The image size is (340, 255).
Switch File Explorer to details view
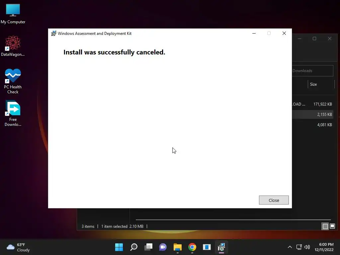[x=325, y=226]
